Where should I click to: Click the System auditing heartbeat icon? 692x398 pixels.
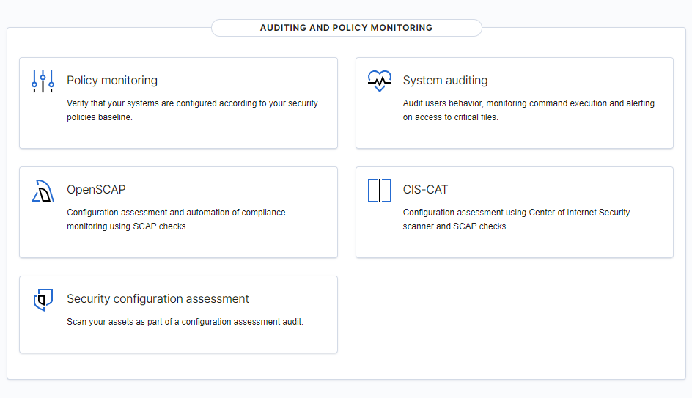coord(380,81)
